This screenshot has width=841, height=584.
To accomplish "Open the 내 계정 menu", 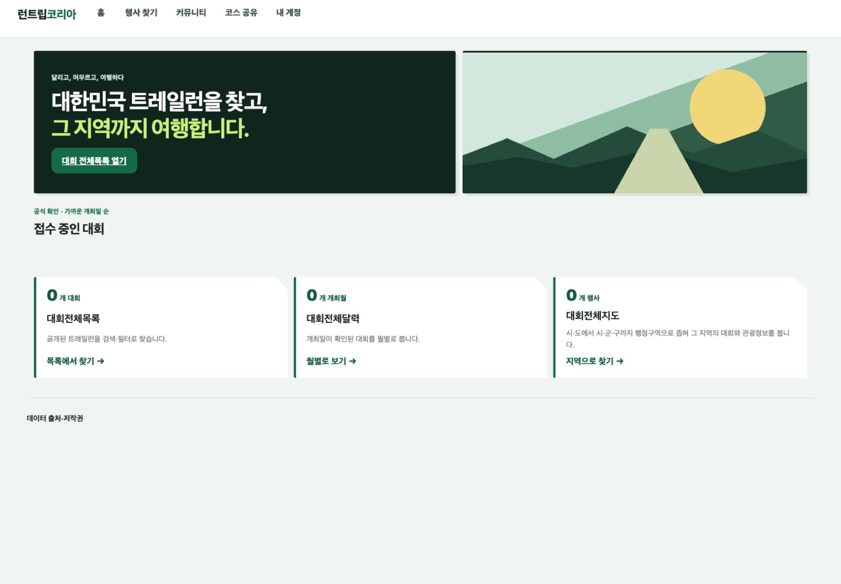I will (x=289, y=13).
